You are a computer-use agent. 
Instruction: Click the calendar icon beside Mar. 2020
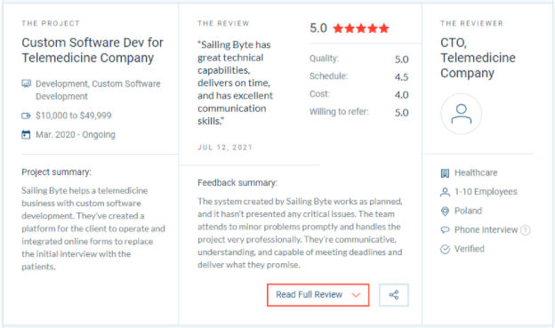tap(26, 135)
